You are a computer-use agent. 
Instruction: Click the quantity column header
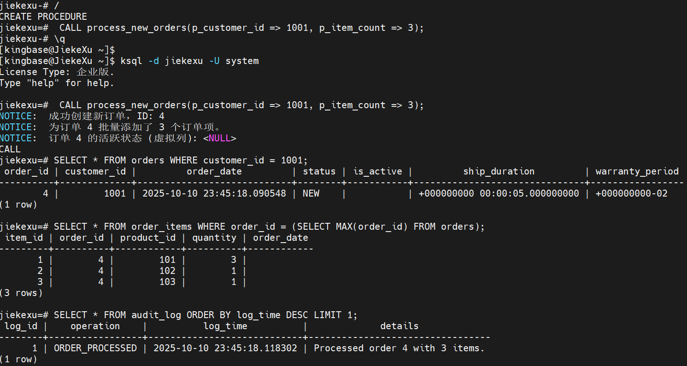pos(214,238)
